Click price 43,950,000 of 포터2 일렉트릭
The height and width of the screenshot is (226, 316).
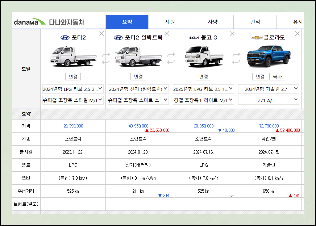[x=138, y=126]
